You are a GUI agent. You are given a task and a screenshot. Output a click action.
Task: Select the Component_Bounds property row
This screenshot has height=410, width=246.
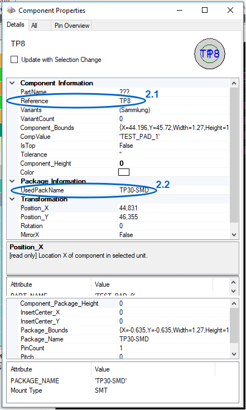(125, 128)
